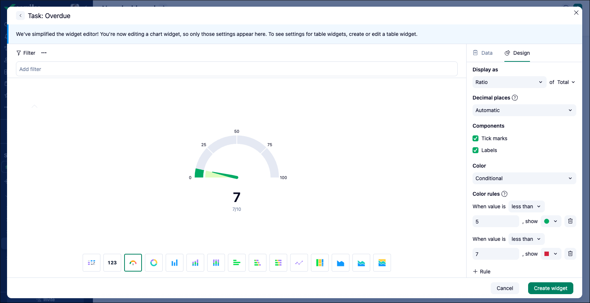Switch to the Data tab
The image size is (590, 303).
[483, 53]
